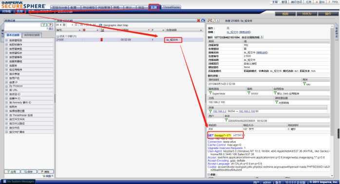The image size is (340, 184).
Task: Open the sl_短文件 policy link
Action: 232,32
